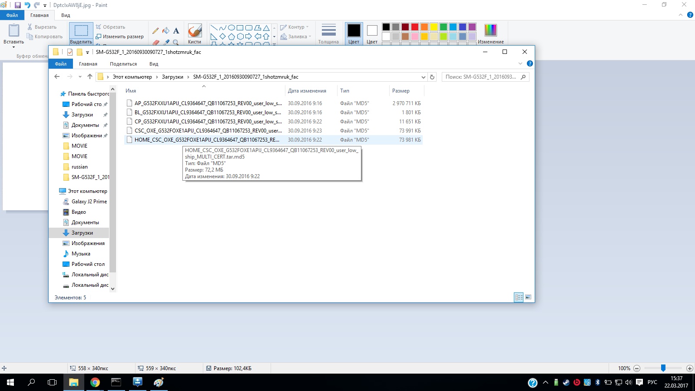Expand the address bar history dropdown
Image resolution: width=695 pixels, height=391 pixels.
pos(424,77)
